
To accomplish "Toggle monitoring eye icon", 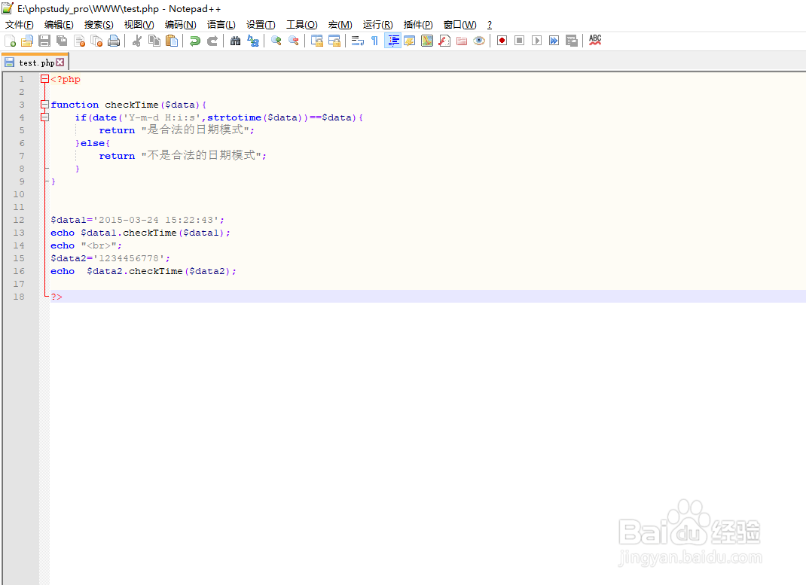I will (479, 41).
